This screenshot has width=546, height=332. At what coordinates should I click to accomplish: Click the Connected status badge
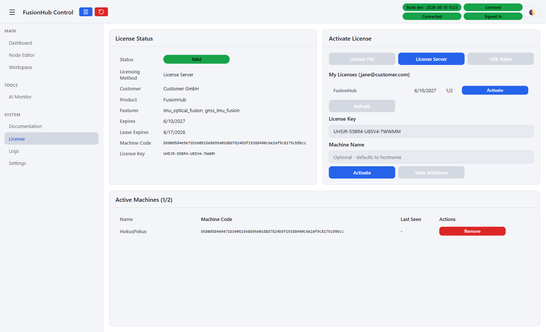pos(432,17)
